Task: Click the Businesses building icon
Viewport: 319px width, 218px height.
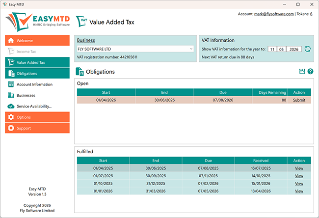Action: point(11,95)
